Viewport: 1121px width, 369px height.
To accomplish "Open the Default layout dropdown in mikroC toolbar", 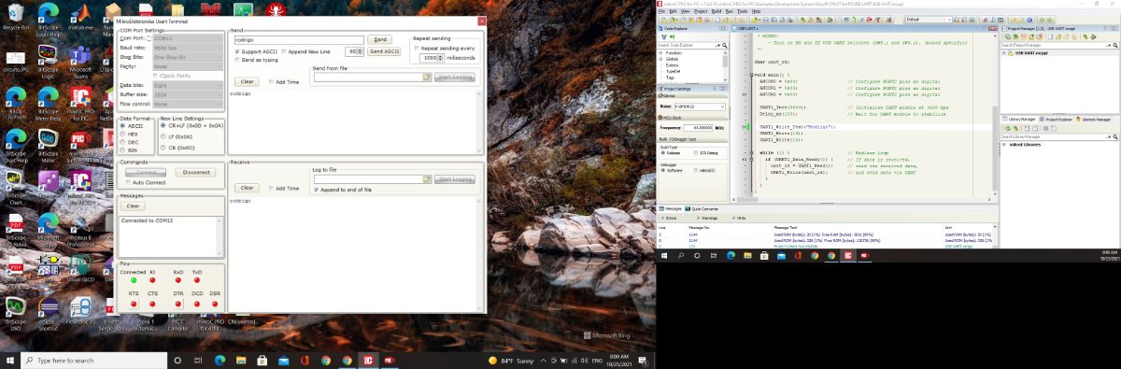I will [929, 20].
